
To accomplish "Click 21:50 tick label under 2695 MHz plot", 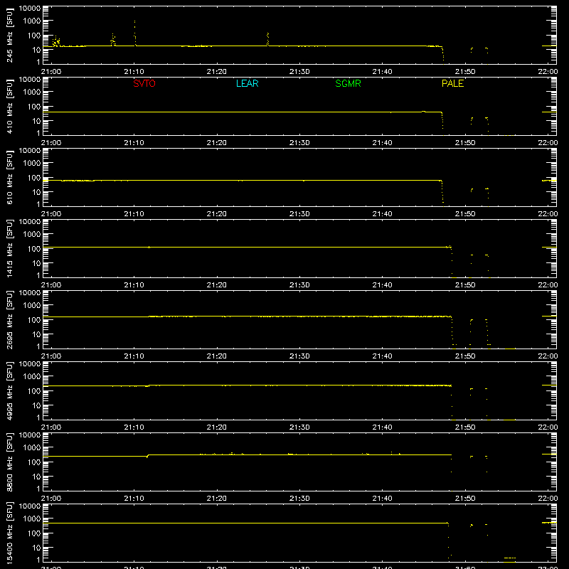I will (x=465, y=356).
